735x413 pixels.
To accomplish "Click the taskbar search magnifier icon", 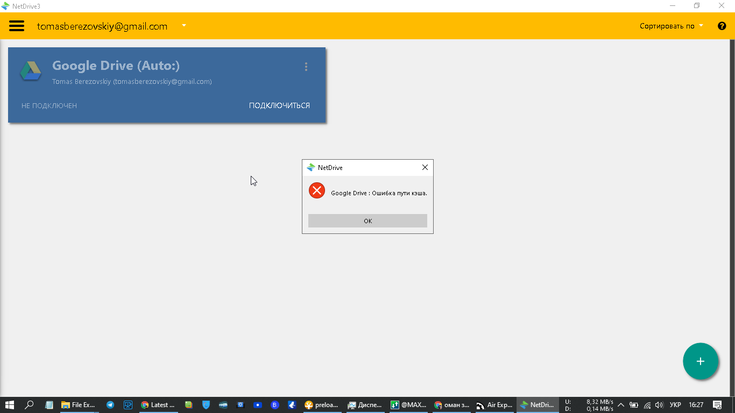I will (x=30, y=405).
